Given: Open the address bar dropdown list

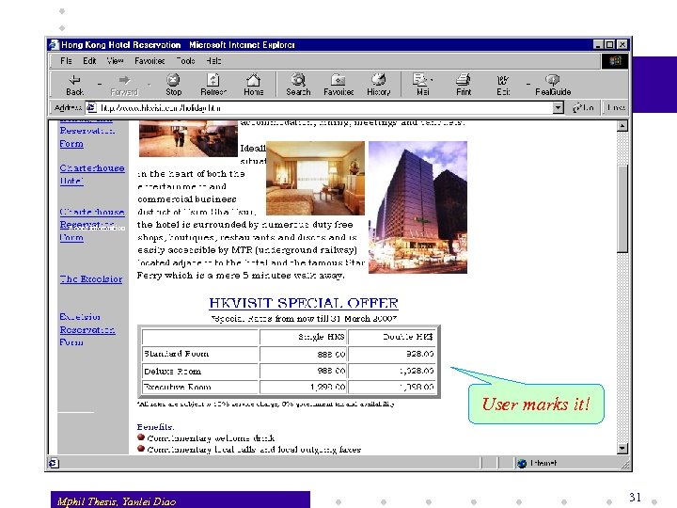Looking at the screenshot, I should click(x=558, y=107).
